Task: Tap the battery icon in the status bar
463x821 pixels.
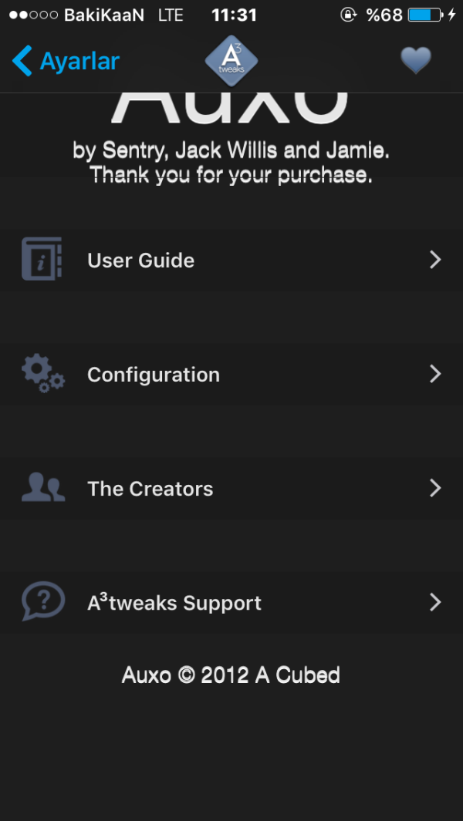Action: coord(424,15)
